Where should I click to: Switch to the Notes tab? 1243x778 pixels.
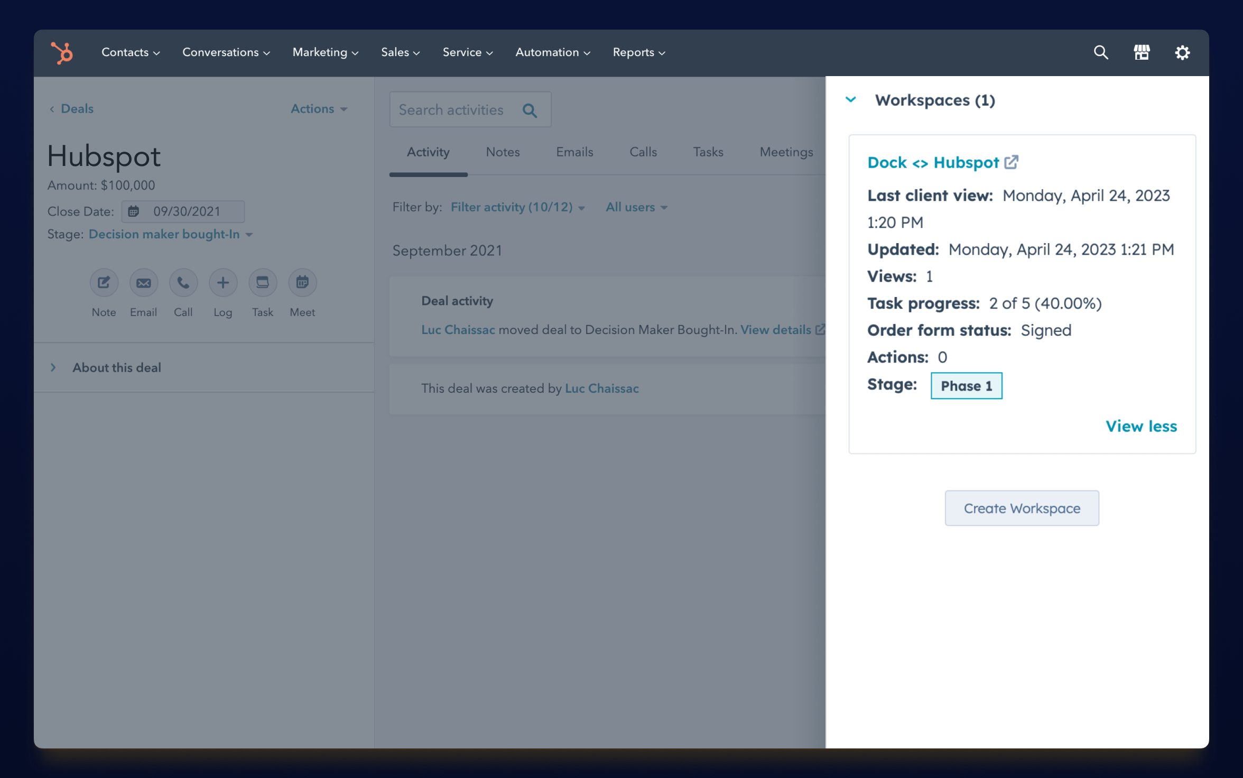502,152
